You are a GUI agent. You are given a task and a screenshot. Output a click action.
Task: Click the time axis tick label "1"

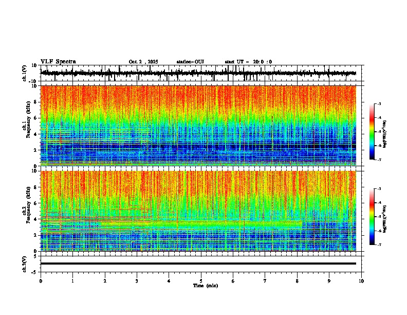tap(72, 281)
